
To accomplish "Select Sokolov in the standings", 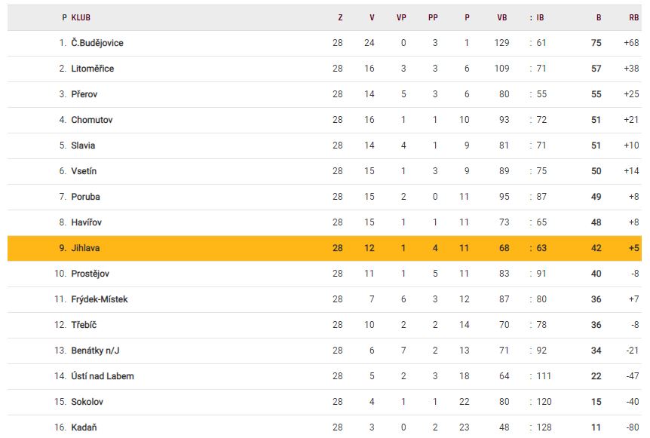I will tap(87, 402).
